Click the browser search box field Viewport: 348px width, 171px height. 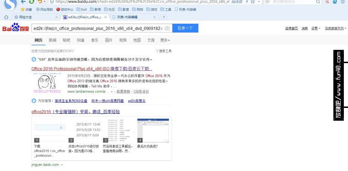click(293, 2)
